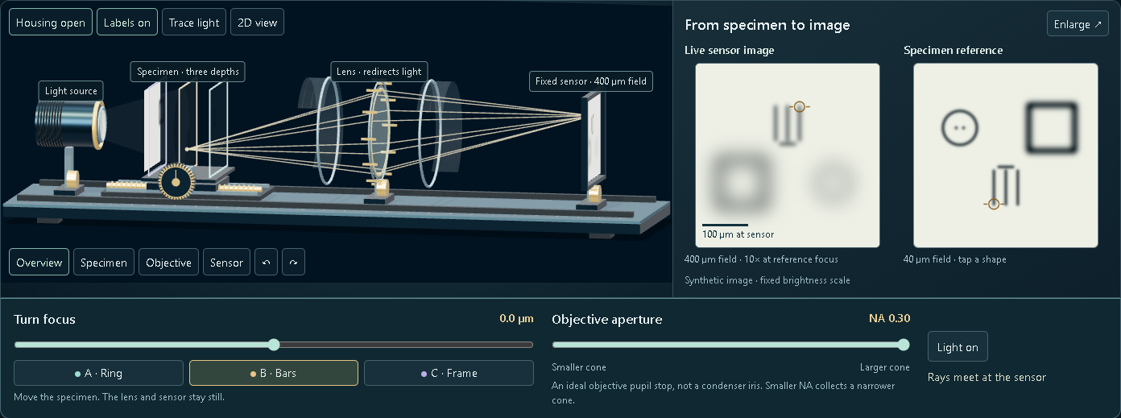Click the Specimen · three depths label
Image resolution: width=1121 pixels, height=418 pixels.
(x=188, y=72)
